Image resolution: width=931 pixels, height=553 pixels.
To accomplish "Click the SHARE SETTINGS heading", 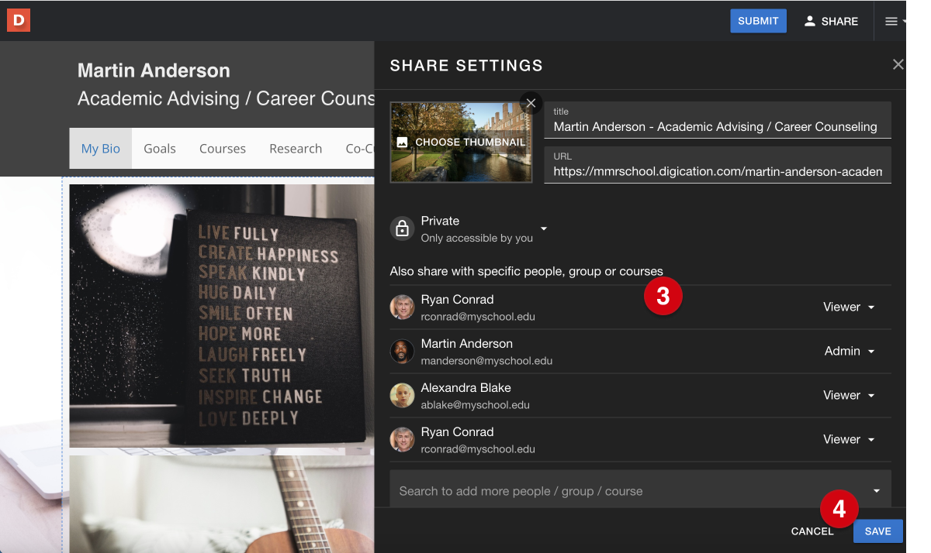I will [x=466, y=66].
